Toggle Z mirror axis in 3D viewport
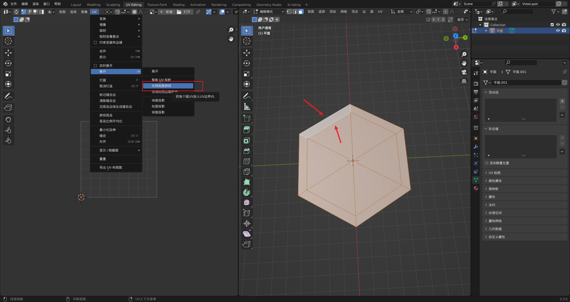 tap(443, 20)
